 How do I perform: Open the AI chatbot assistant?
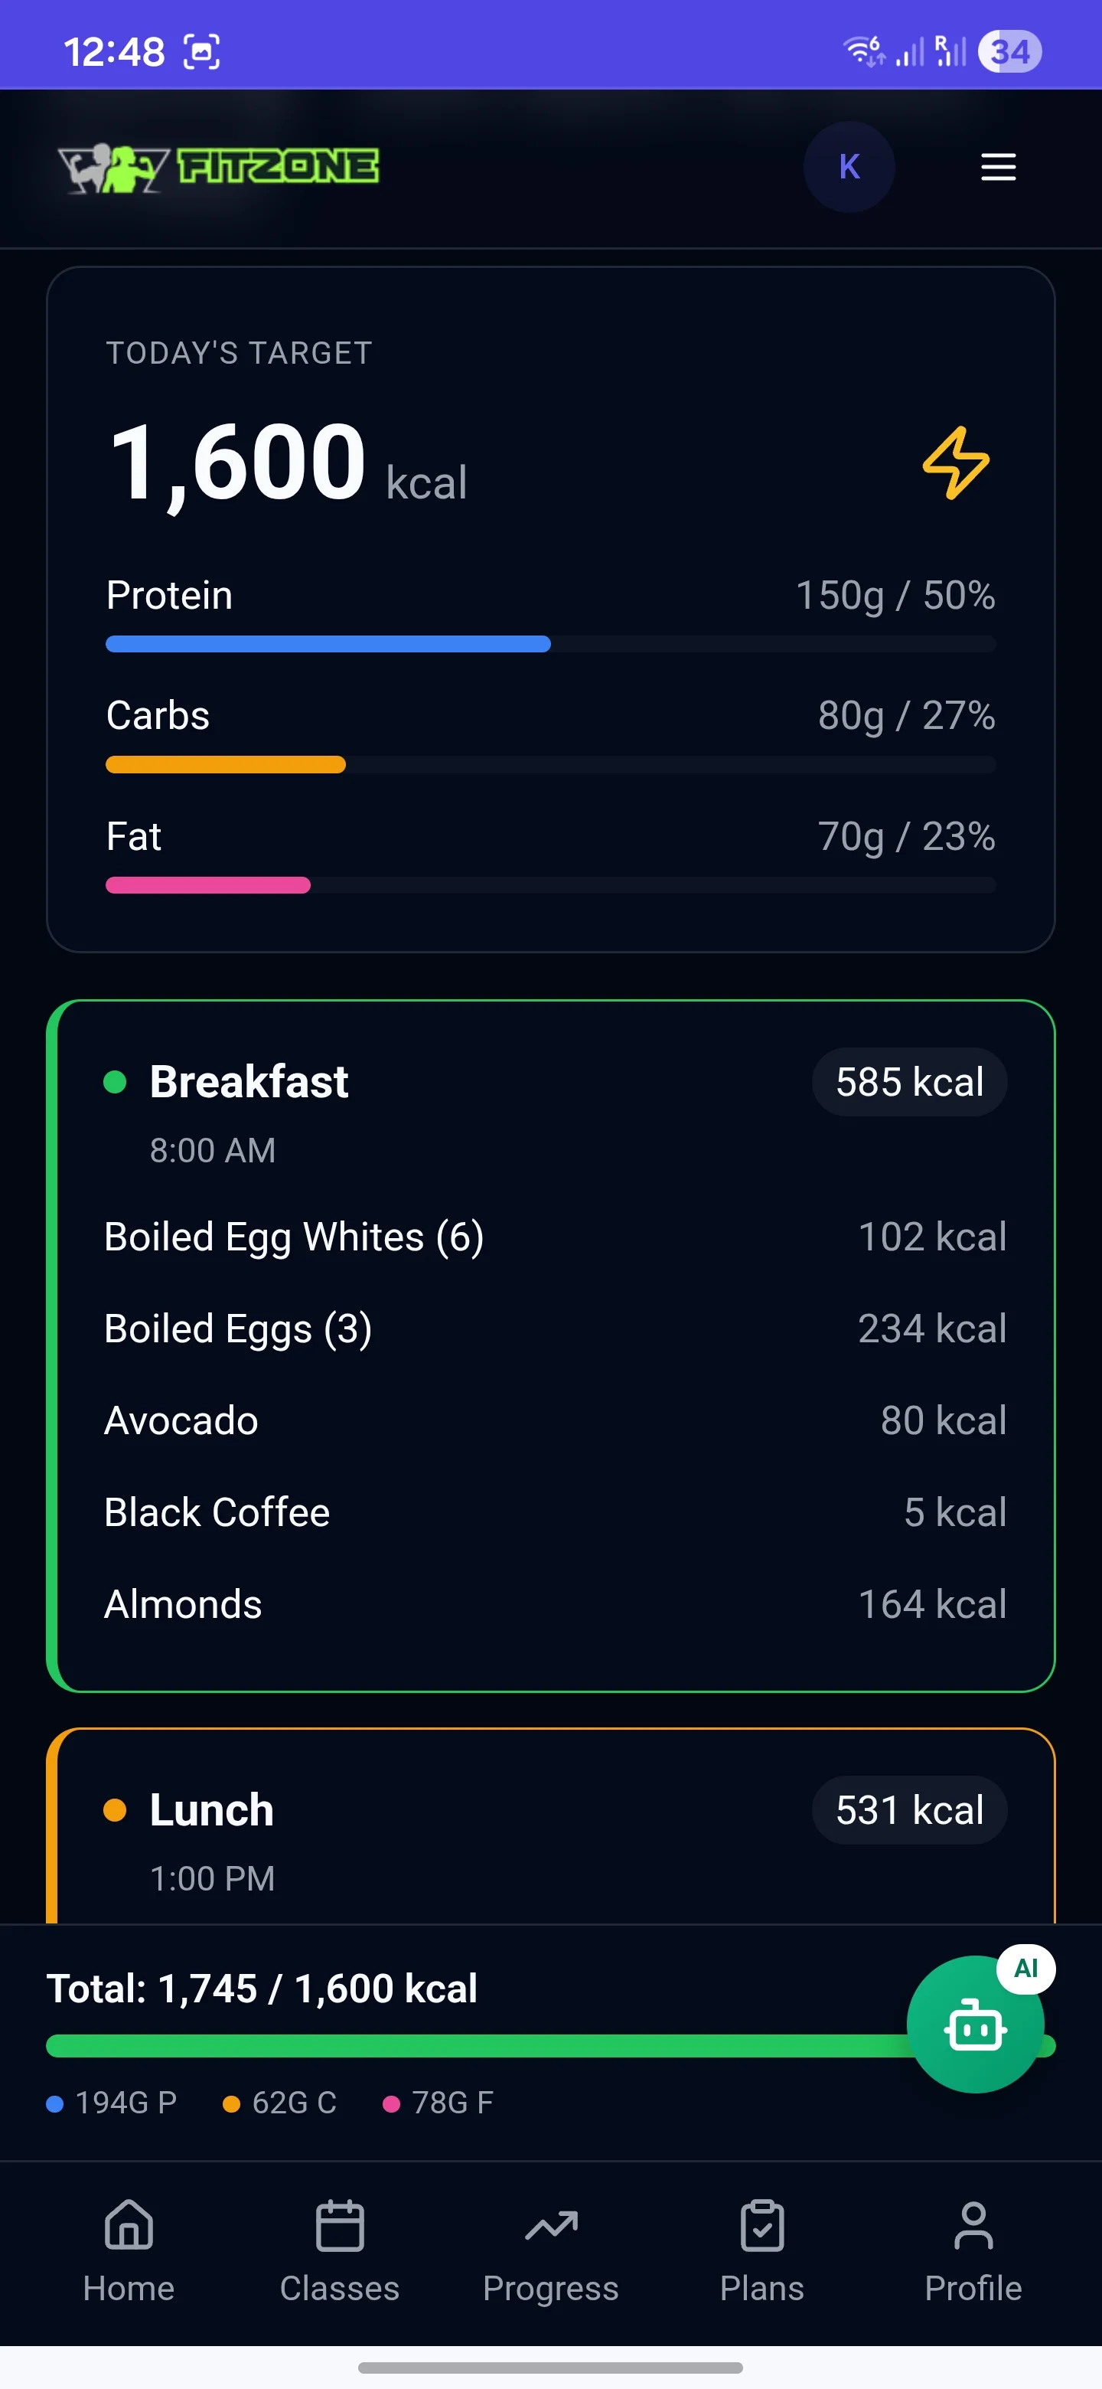[975, 2025]
